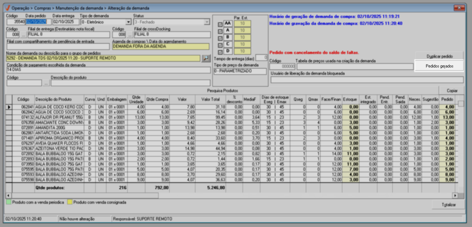The height and width of the screenshot is (227, 472).
Task: Open lookup button next to crossDocking code
Action: pyautogui.click(x=129, y=35)
